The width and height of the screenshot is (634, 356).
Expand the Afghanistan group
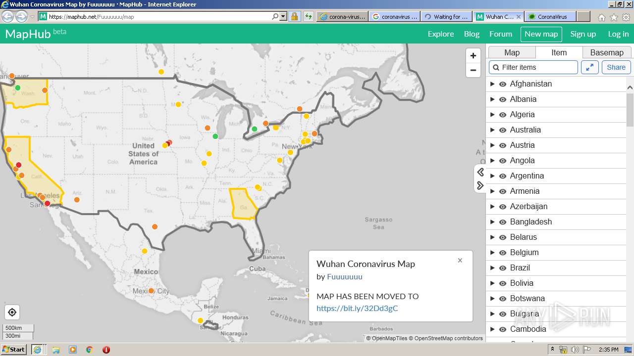492,84
